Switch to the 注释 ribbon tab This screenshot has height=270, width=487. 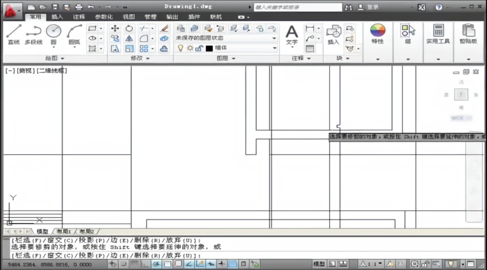coord(78,17)
